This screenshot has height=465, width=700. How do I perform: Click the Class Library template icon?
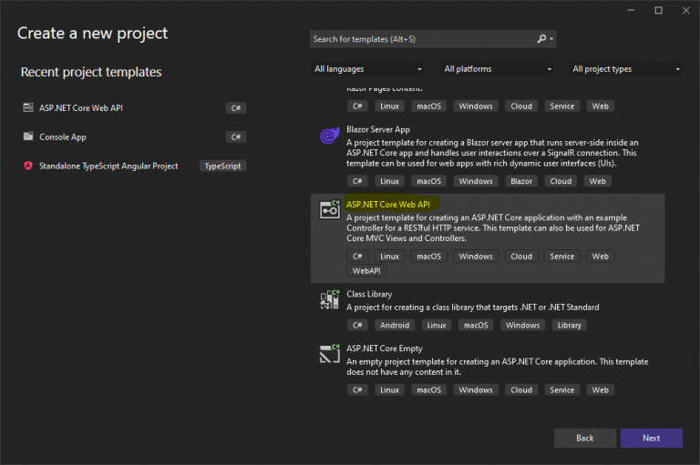(328, 300)
